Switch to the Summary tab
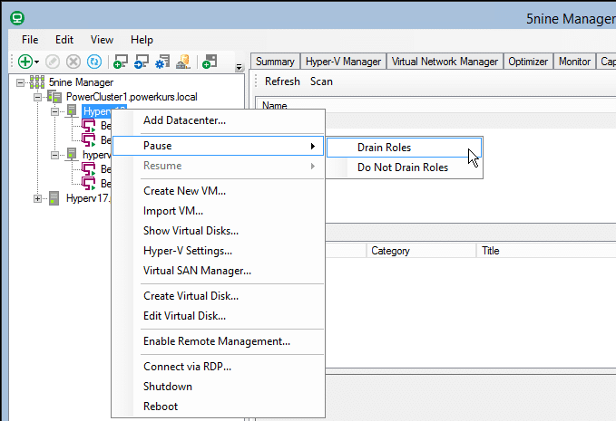This screenshot has height=421, width=616. click(275, 62)
